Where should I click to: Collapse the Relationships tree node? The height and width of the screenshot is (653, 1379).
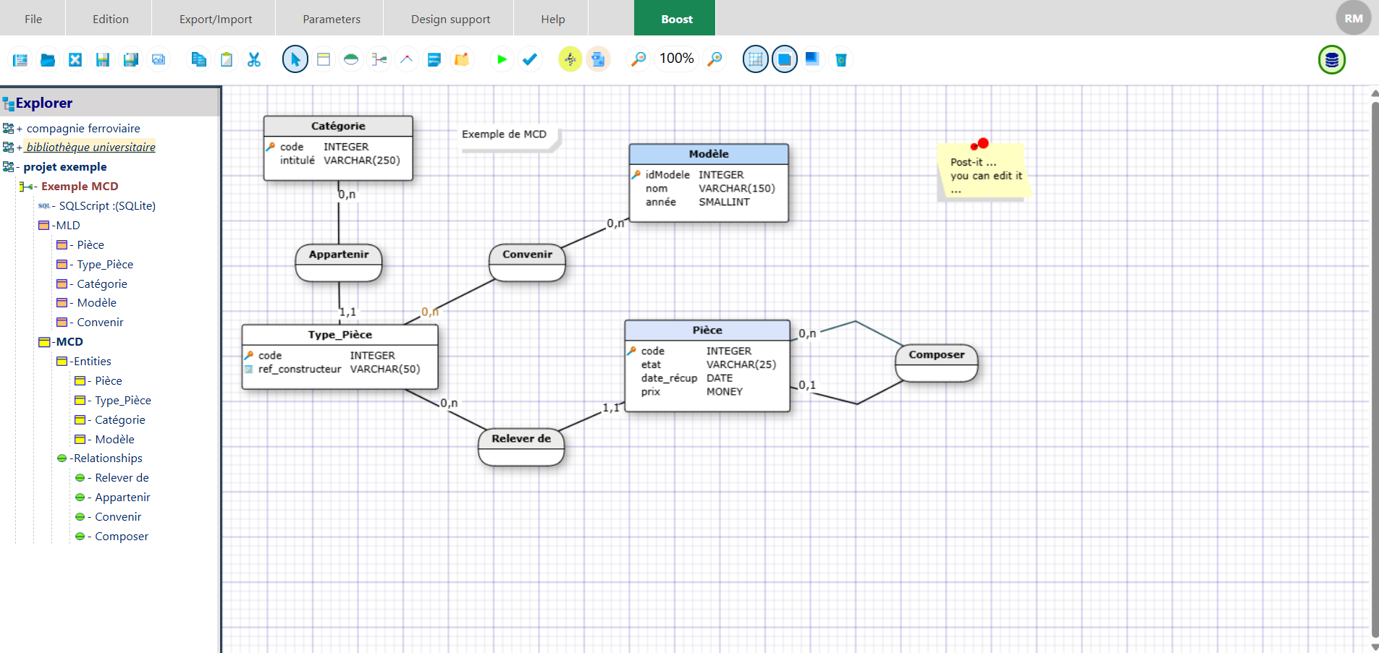(x=72, y=458)
